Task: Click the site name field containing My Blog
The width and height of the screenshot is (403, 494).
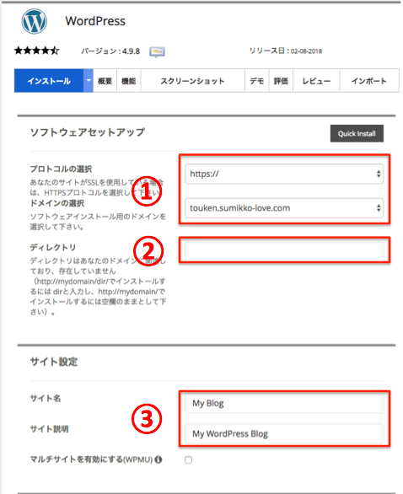Action: click(x=284, y=403)
